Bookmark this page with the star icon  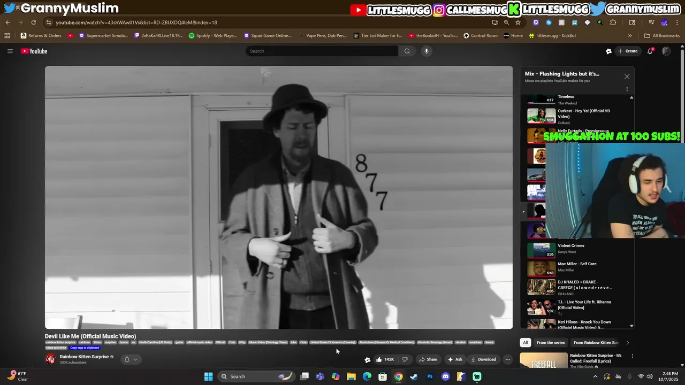tap(518, 22)
